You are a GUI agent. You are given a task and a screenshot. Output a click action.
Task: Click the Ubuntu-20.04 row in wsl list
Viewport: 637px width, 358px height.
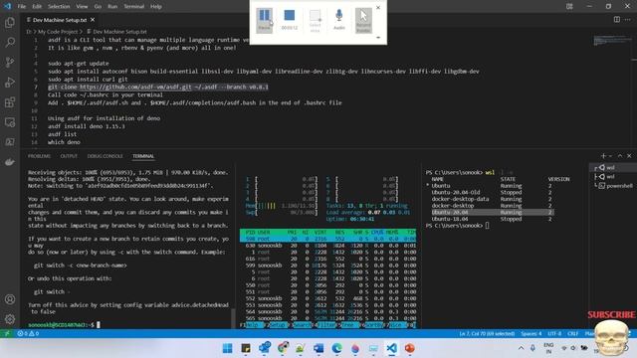pos(492,212)
